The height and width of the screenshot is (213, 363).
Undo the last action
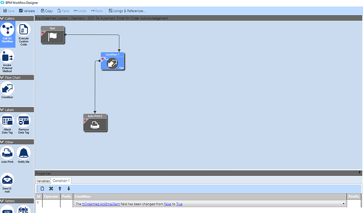80,11
